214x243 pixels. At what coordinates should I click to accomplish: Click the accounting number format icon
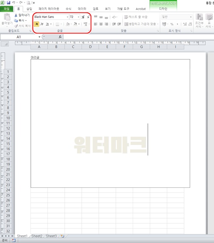click(x=164, y=24)
